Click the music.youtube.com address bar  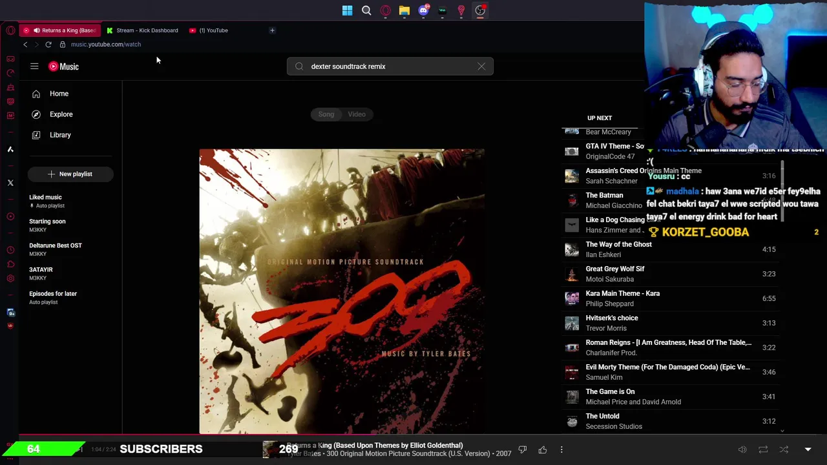click(106, 45)
